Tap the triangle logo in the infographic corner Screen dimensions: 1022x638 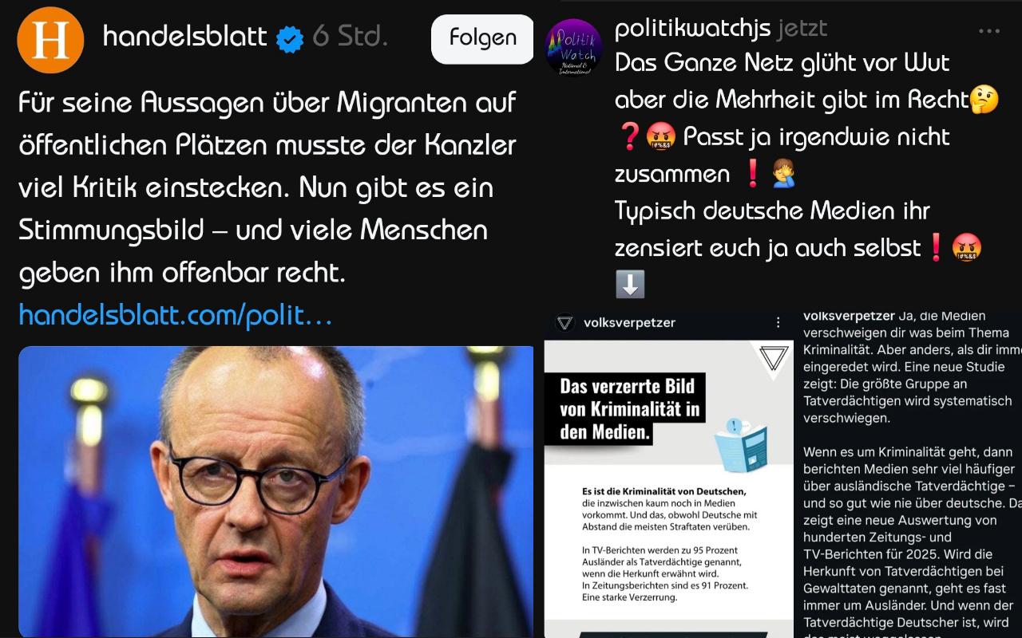pos(773,358)
